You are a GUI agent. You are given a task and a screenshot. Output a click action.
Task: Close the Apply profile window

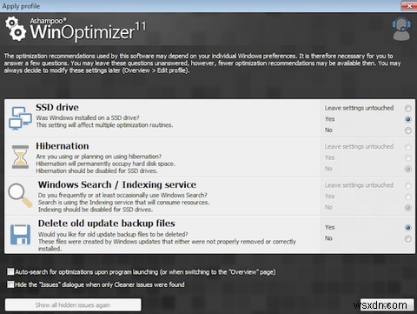409,5
